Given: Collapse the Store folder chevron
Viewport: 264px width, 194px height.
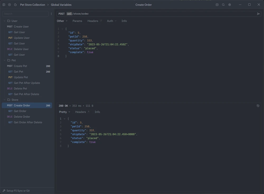Looking at the screenshot, I should (x=4, y=100).
